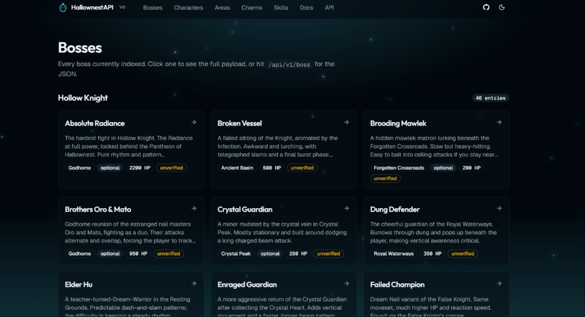This screenshot has width=585, height=317.
Task: Click arrow icon on Crystal Guardian card
Action: click(x=346, y=208)
